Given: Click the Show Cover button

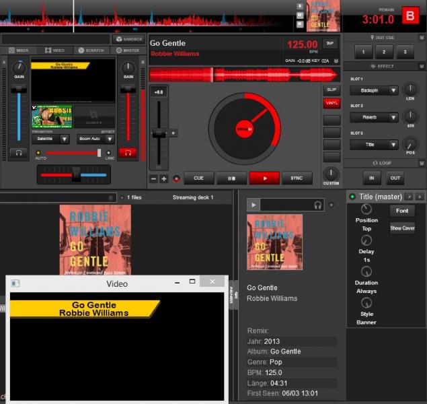Looking at the screenshot, I should pos(402,228).
